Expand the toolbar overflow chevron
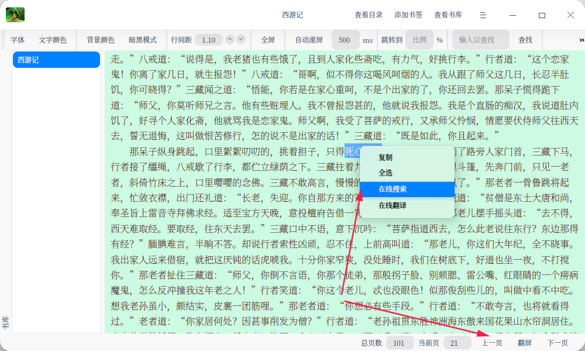The image size is (585, 351). [581, 40]
